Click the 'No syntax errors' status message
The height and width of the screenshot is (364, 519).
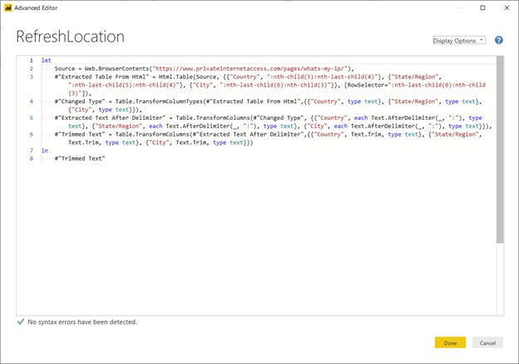(x=82, y=322)
